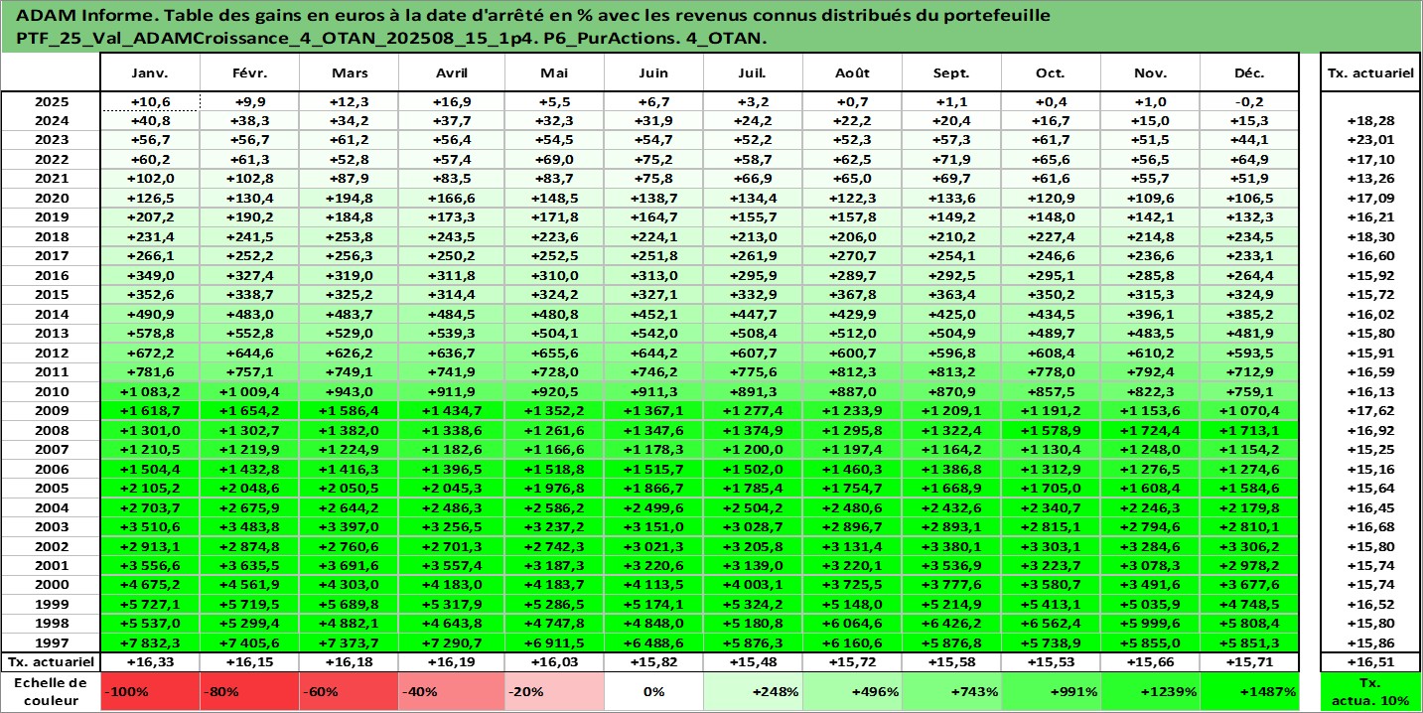1423x713 pixels.
Task: Click the +1239% color scale cell
Action: click(1150, 691)
